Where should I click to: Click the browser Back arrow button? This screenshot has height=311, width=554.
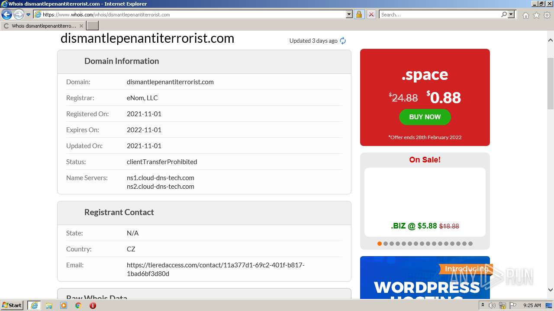point(6,15)
